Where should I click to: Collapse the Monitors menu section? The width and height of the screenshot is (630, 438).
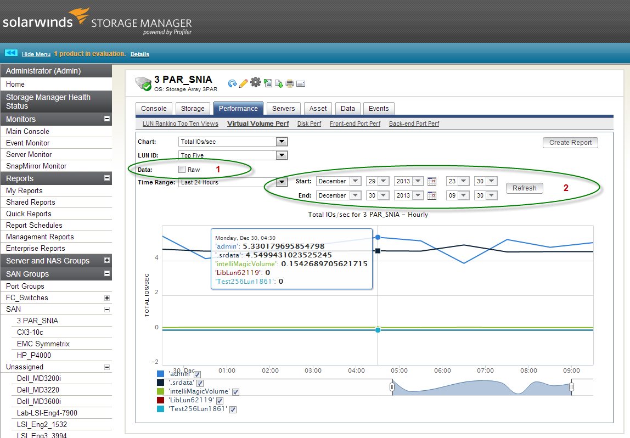pyautogui.click(x=107, y=119)
